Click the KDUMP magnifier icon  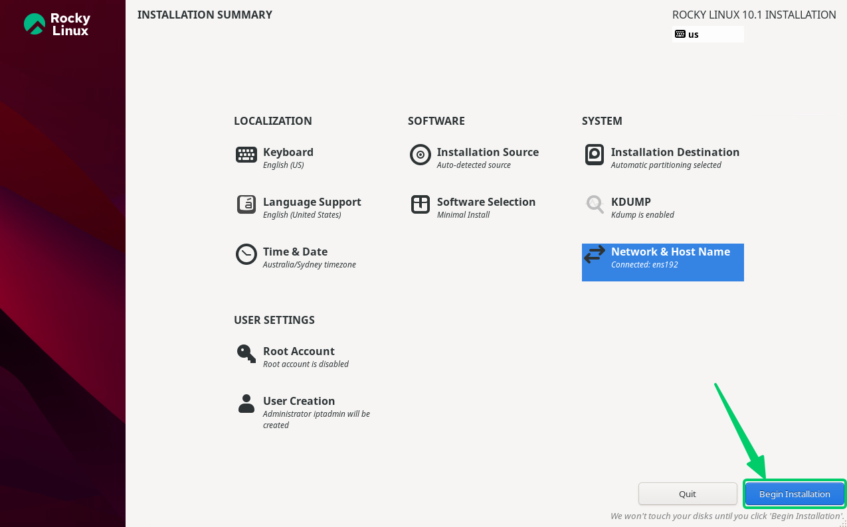coord(595,204)
